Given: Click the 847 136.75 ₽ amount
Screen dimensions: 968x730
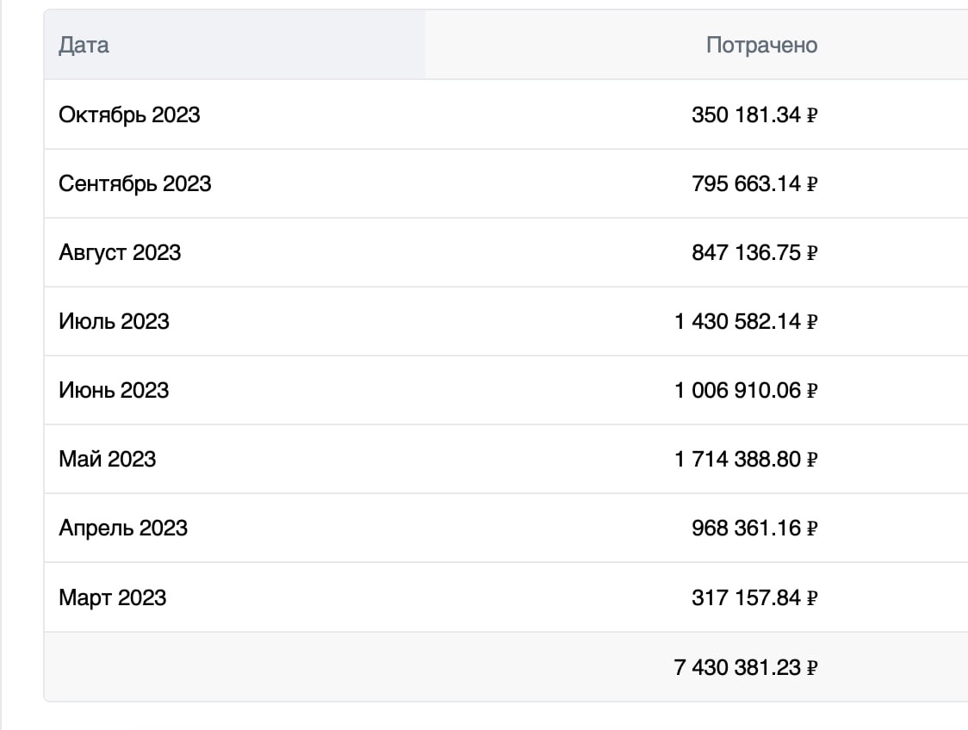Looking at the screenshot, I should pos(754,252).
